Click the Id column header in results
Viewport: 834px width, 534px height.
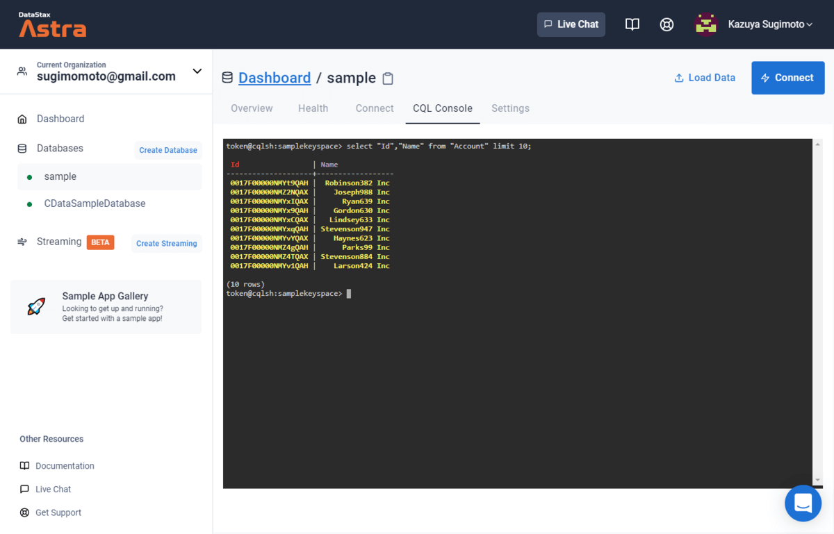pos(235,165)
